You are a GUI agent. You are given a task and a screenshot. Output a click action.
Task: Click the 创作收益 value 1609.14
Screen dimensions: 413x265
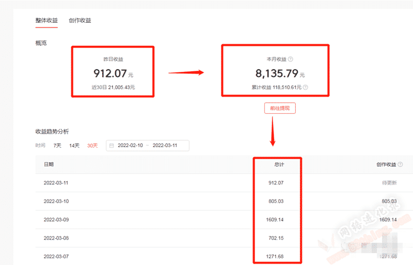(388, 220)
